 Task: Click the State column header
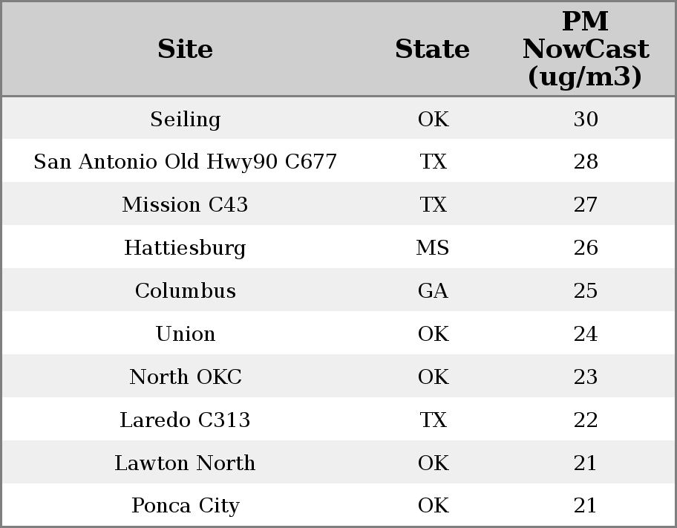pos(432,50)
